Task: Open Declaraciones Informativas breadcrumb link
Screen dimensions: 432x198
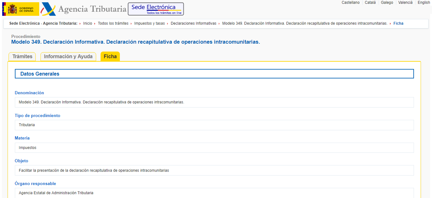Action: (x=193, y=23)
